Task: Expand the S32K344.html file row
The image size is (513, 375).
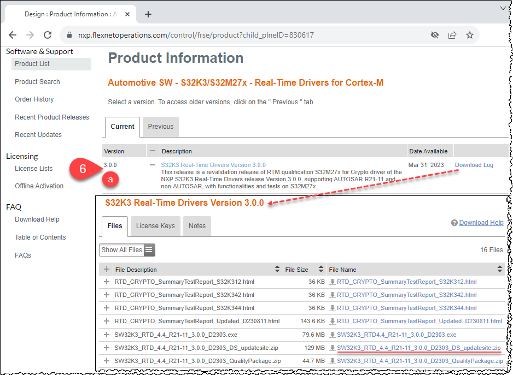Action: [106, 308]
